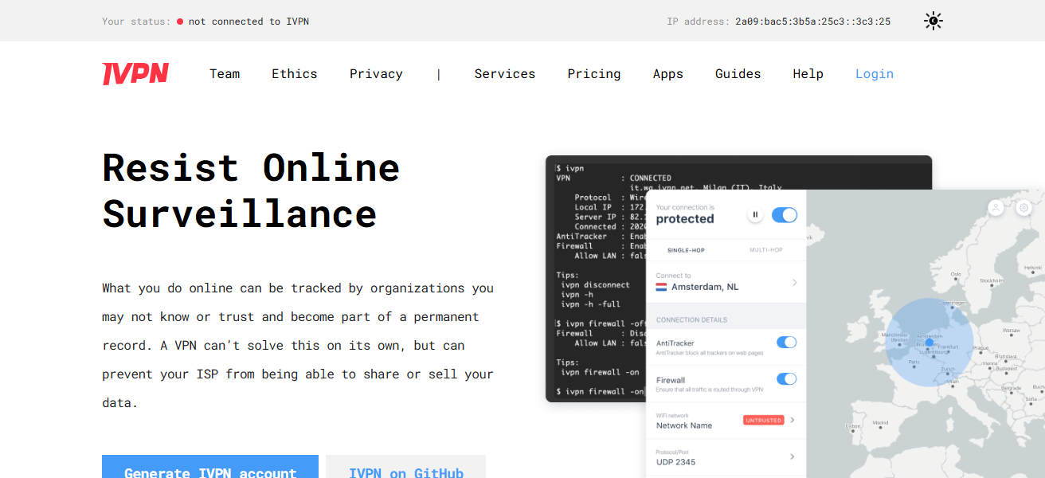
Task: Click the Netherlands flag next to Amsterdam
Action: [x=661, y=287]
